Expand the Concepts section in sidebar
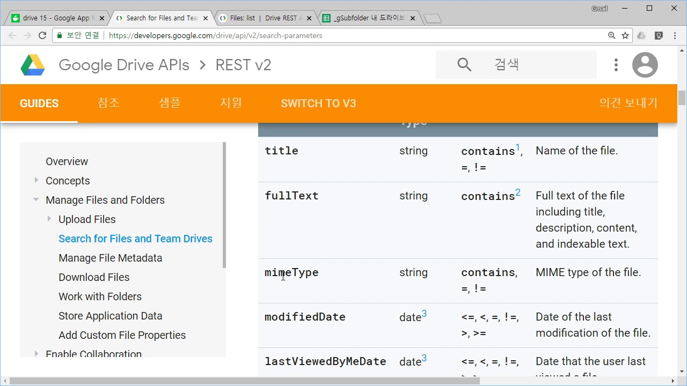Viewport: 687px width, 386px height. pos(36,180)
